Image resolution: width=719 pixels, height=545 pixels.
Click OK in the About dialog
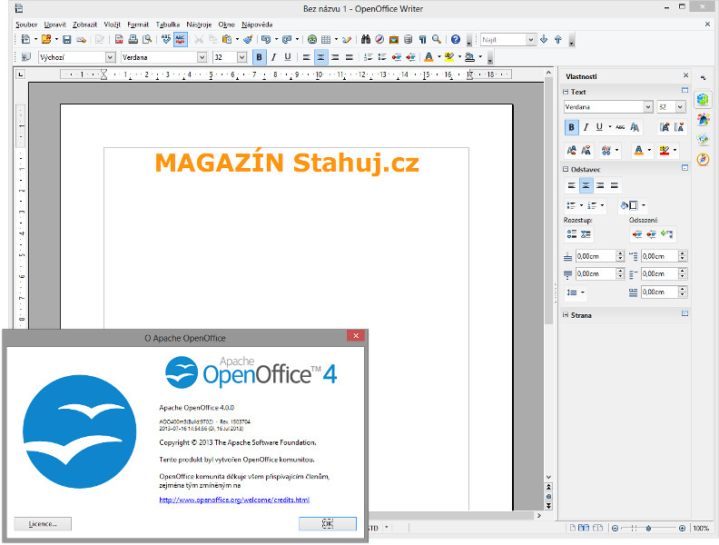coord(328,523)
